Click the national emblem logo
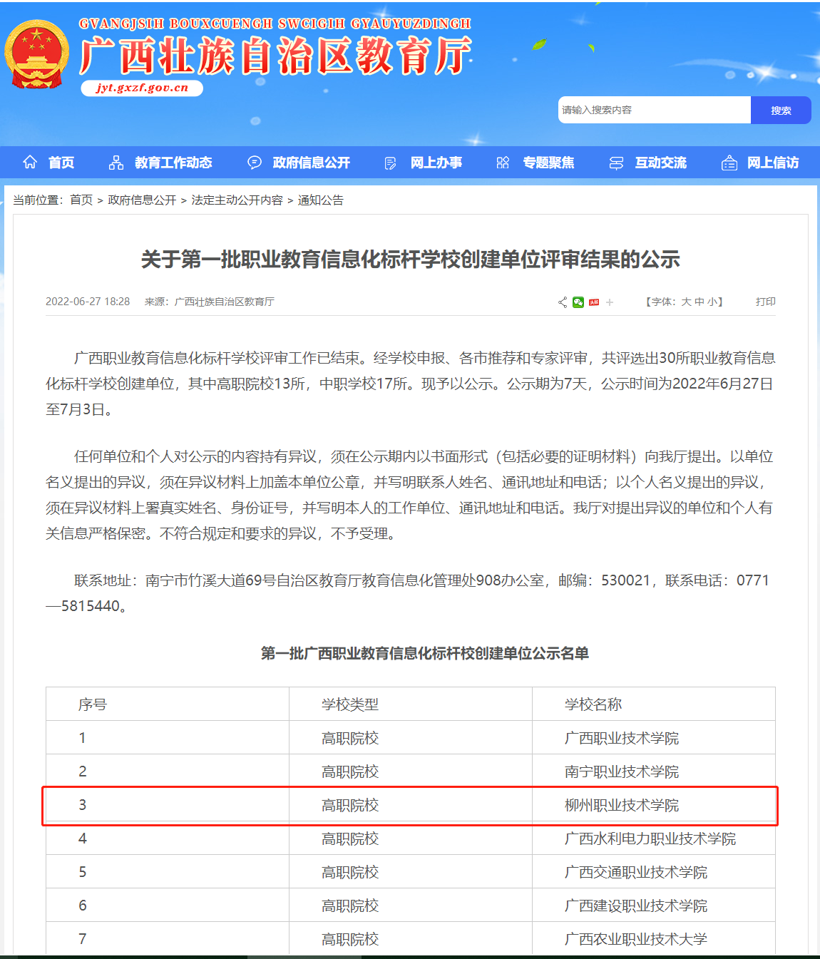This screenshot has width=820, height=959. point(37,54)
